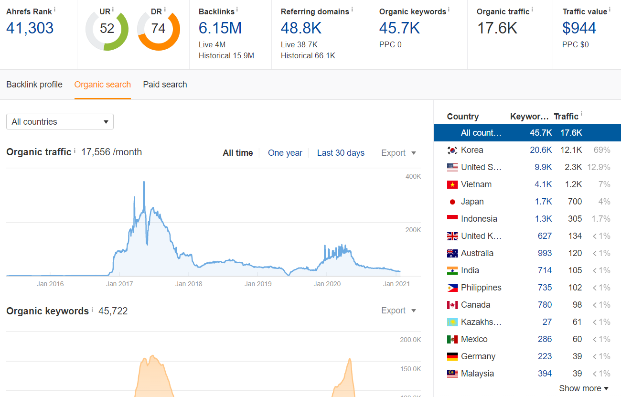Show more countries in the country list
The image size is (621, 397).
point(583,388)
